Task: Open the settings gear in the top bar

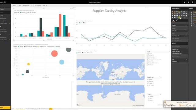Action: pyautogui.click(x=185, y=2)
